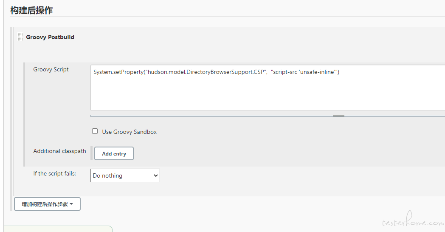Click the System.setProperty script line
The image size is (445, 232).
click(216, 72)
